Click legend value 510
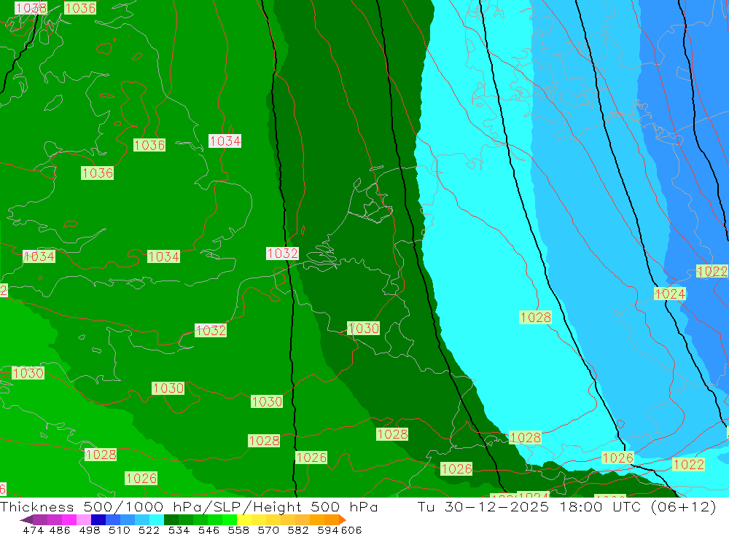The image size is (729, 534). pos(119,530)
